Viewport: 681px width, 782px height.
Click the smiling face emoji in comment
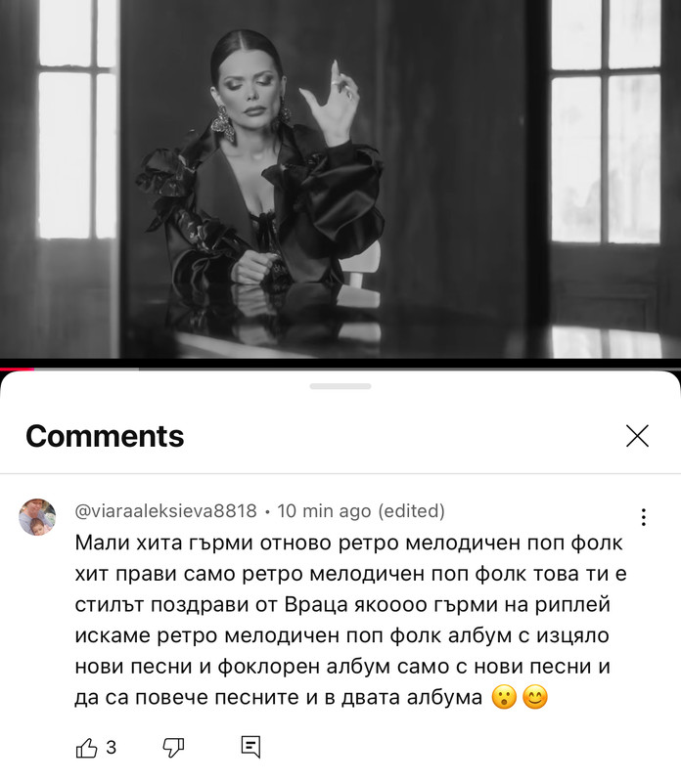pos(534,697)
